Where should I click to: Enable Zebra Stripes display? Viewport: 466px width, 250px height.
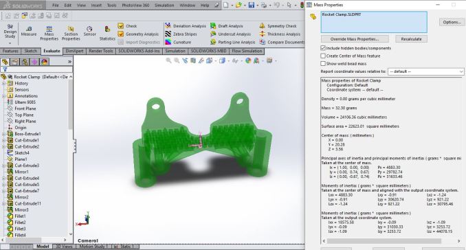pos(181,34)
